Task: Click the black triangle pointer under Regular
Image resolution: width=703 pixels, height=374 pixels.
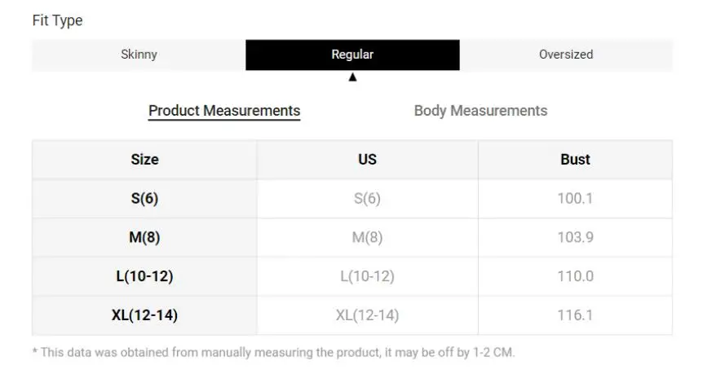Action: [x=352, y=77]
